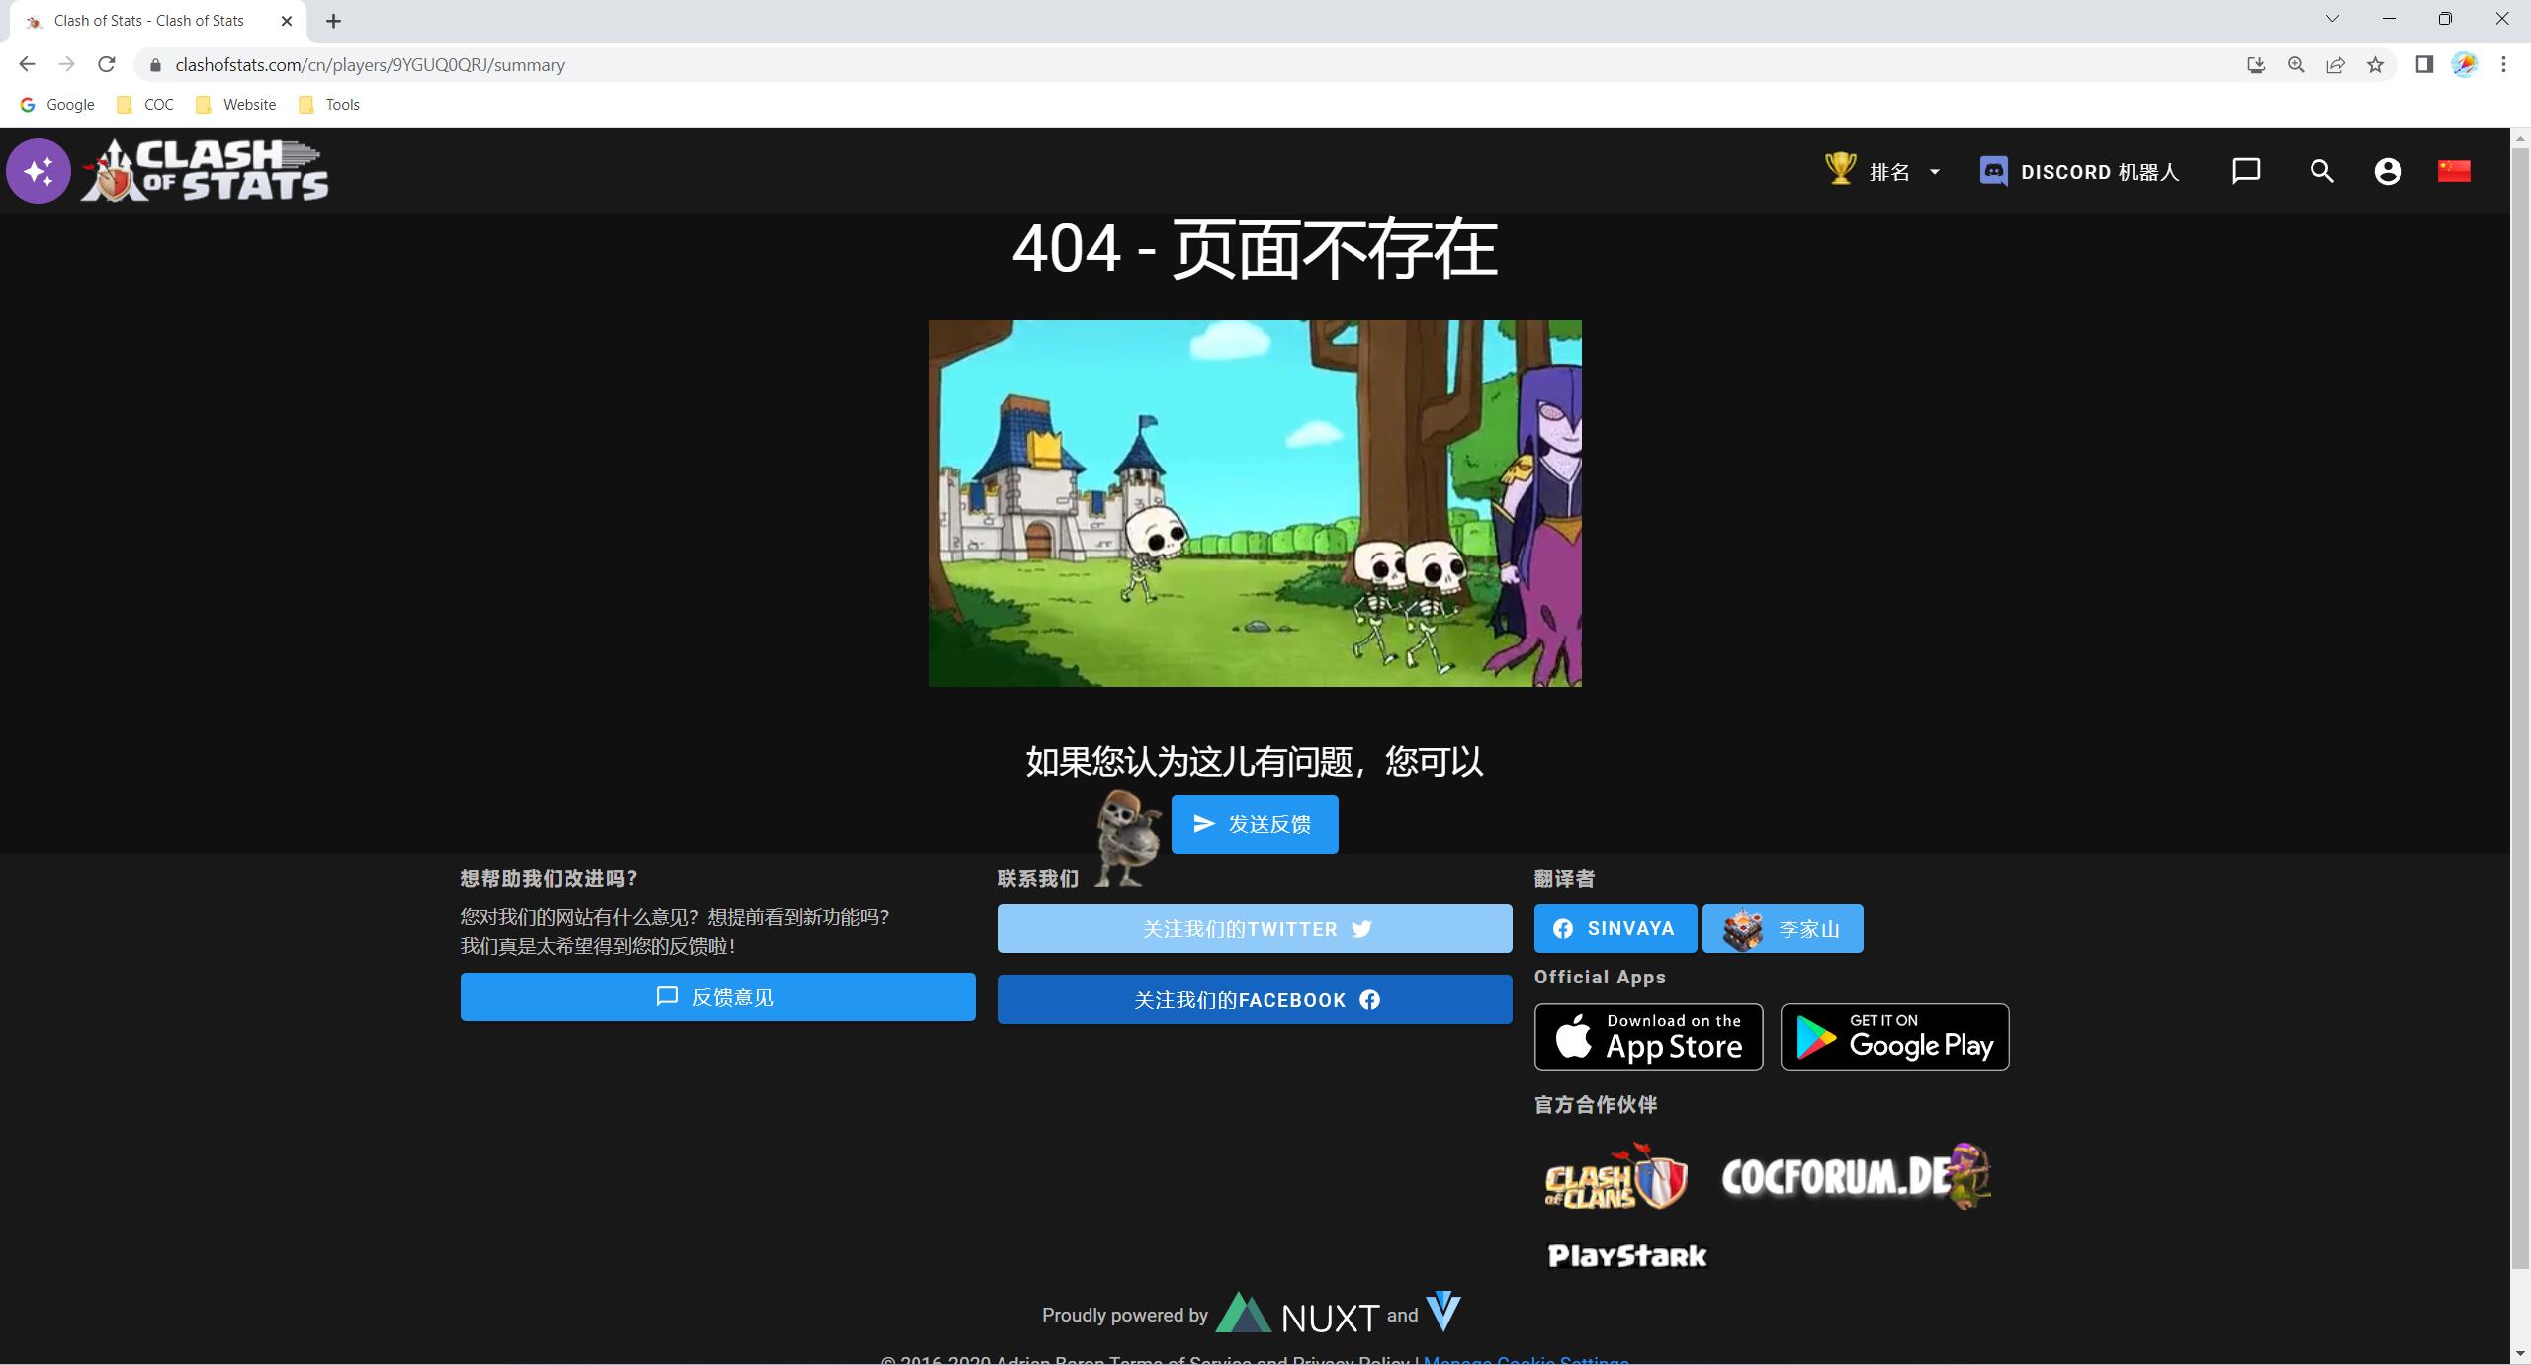The image size is (2531, 1365).
Task: Open the Discord 机器人 link
Action: pyautogui.click(x=2079, y=171)
